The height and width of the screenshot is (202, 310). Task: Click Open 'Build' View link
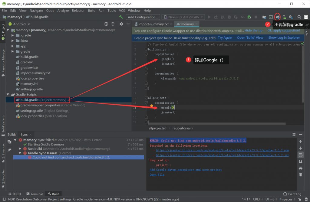(x=250, y=38)
